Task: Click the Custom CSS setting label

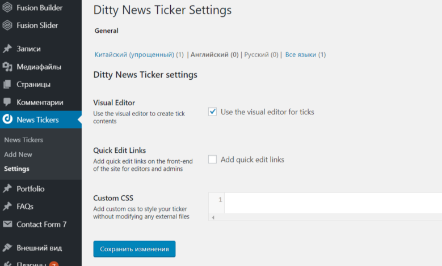Action: pyautogui.click(x=113, y=198)
